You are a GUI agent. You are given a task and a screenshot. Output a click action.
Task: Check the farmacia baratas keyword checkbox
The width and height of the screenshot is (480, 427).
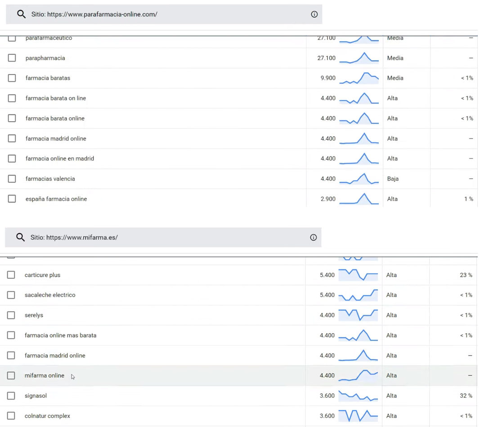(x=12, y=78)
